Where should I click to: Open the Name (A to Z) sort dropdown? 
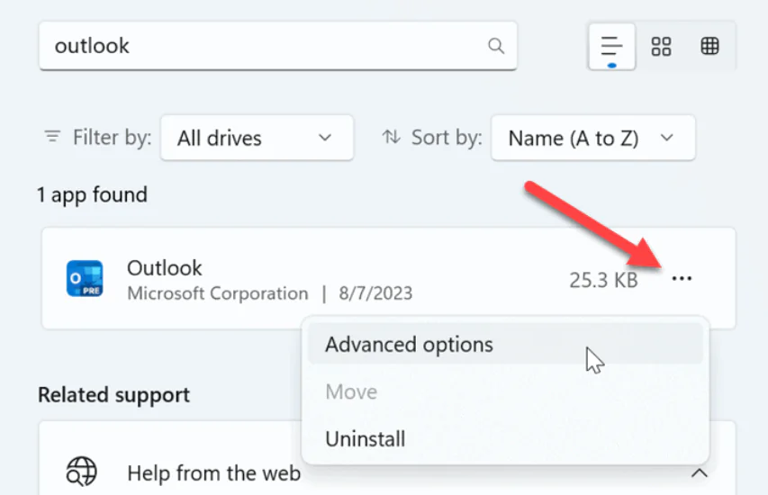tap(592, 138)
